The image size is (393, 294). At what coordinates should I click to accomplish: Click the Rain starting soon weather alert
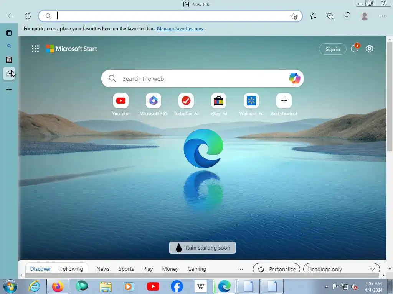[202, 248]
